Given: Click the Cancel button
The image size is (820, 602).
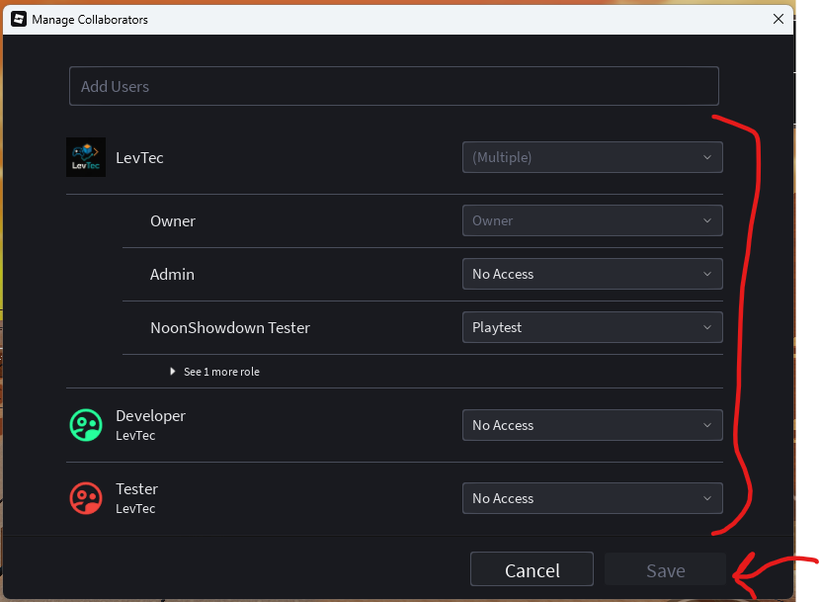Looking at the screenshot, I should [x=532, y=569].
